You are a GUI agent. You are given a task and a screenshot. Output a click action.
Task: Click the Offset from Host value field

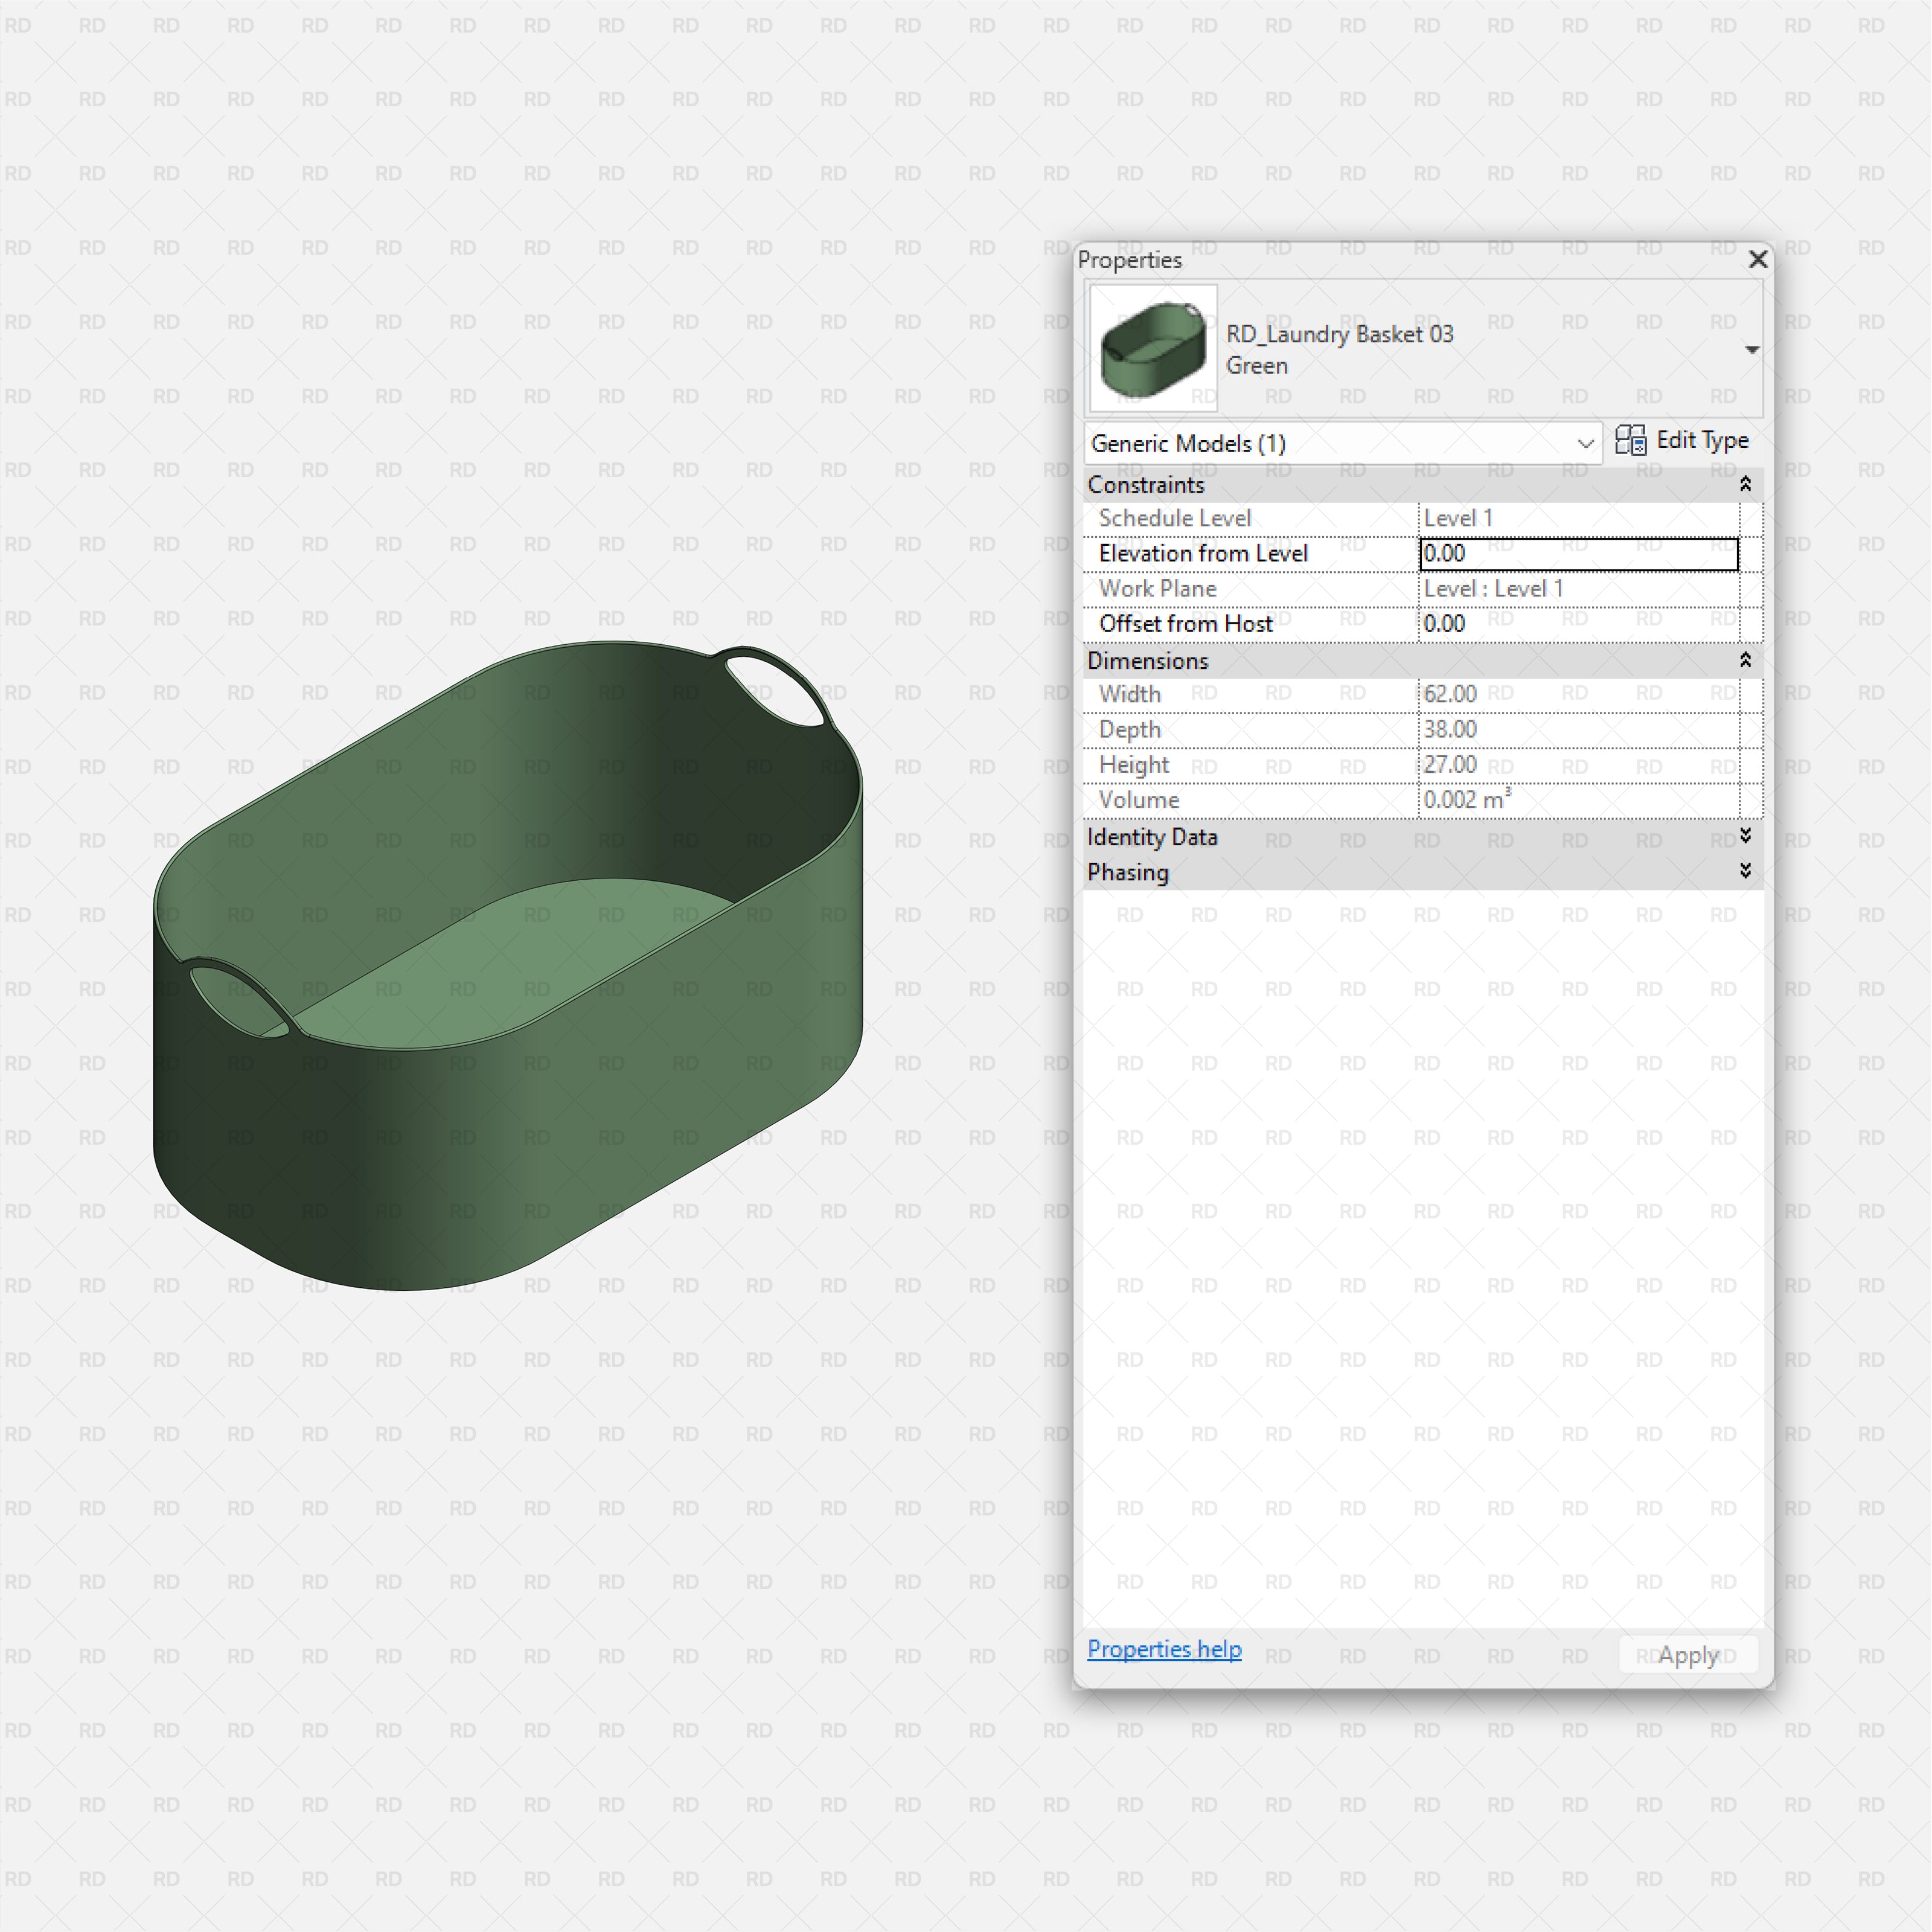(1578, 623)
